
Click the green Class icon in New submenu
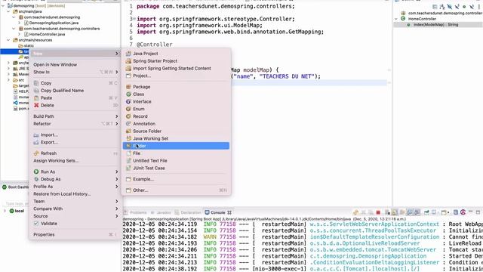pyautogui.click(x=128, y=94)
